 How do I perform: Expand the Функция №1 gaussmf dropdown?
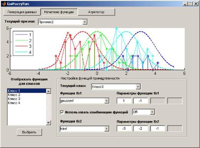pyautogui.click(x=107, y=101)
